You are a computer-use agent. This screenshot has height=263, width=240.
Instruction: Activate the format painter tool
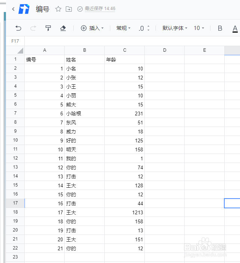point(48,28)
